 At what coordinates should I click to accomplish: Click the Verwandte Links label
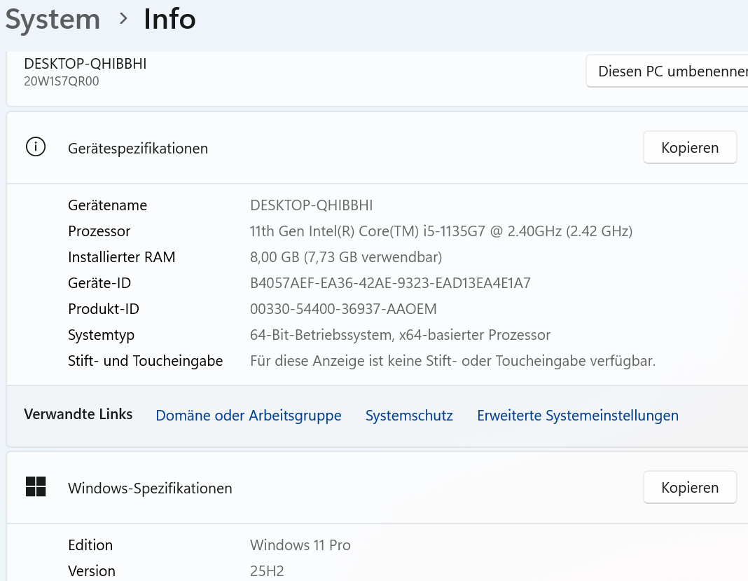(x=78, y=414)
